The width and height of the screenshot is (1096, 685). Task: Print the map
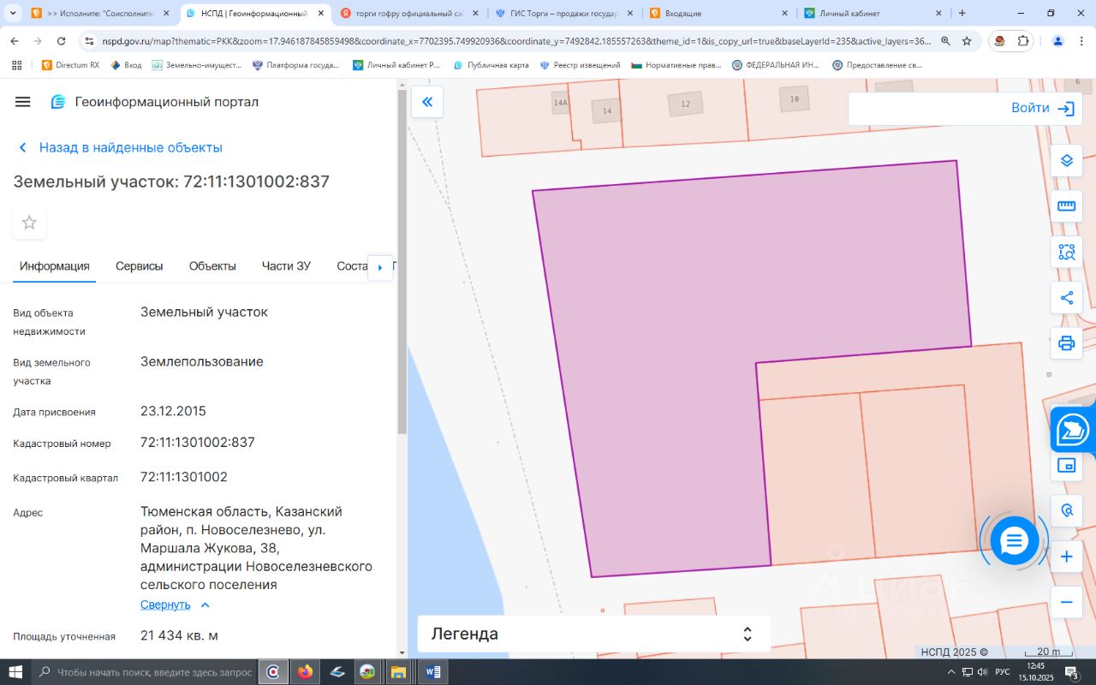(x=1066, y=343)
